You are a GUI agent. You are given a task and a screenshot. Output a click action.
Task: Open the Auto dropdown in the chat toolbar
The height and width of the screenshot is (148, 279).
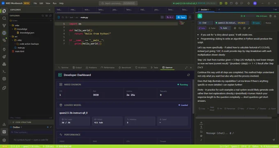click(x=225, y=28)
